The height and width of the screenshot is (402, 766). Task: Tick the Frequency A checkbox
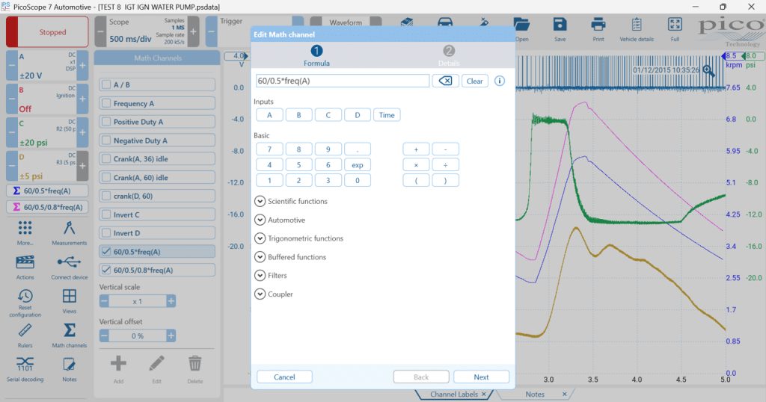[x=106, y=103]
